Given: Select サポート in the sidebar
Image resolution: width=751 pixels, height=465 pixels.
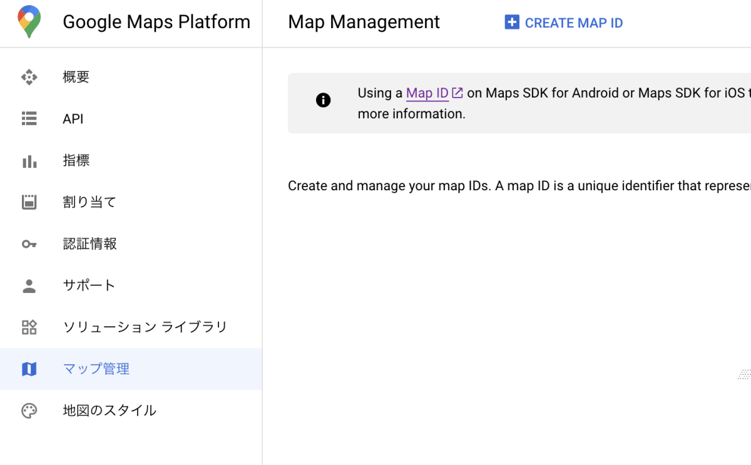Looking at the screenshot, I should click(131, 286).
